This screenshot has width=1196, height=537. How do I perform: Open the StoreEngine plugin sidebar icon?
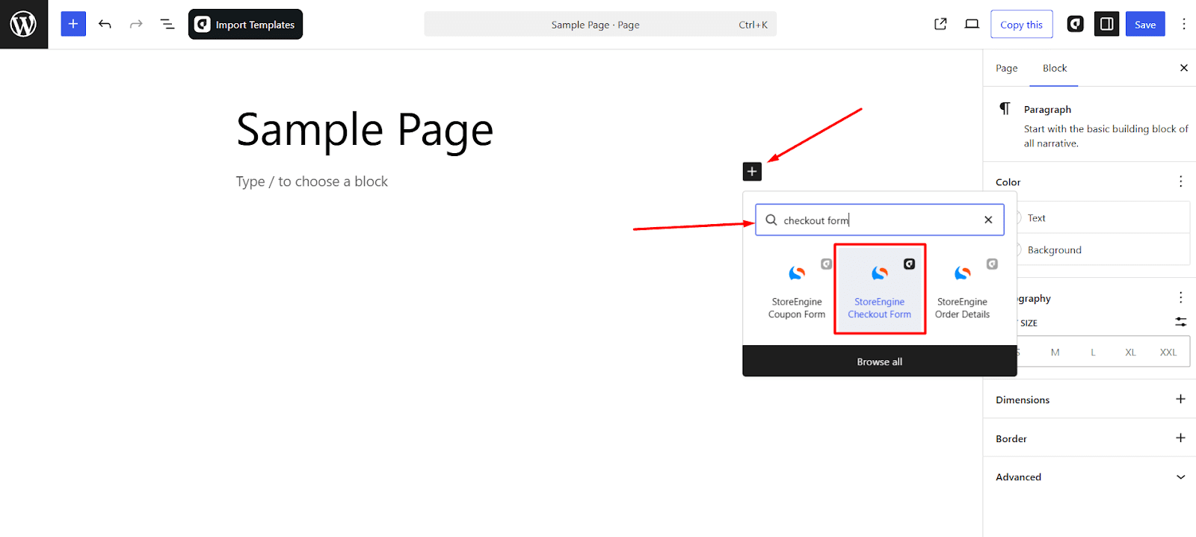[x=1075, y=24]
